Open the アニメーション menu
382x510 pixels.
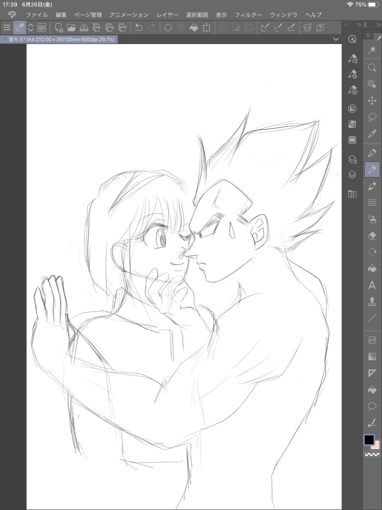tap(129, 15)
